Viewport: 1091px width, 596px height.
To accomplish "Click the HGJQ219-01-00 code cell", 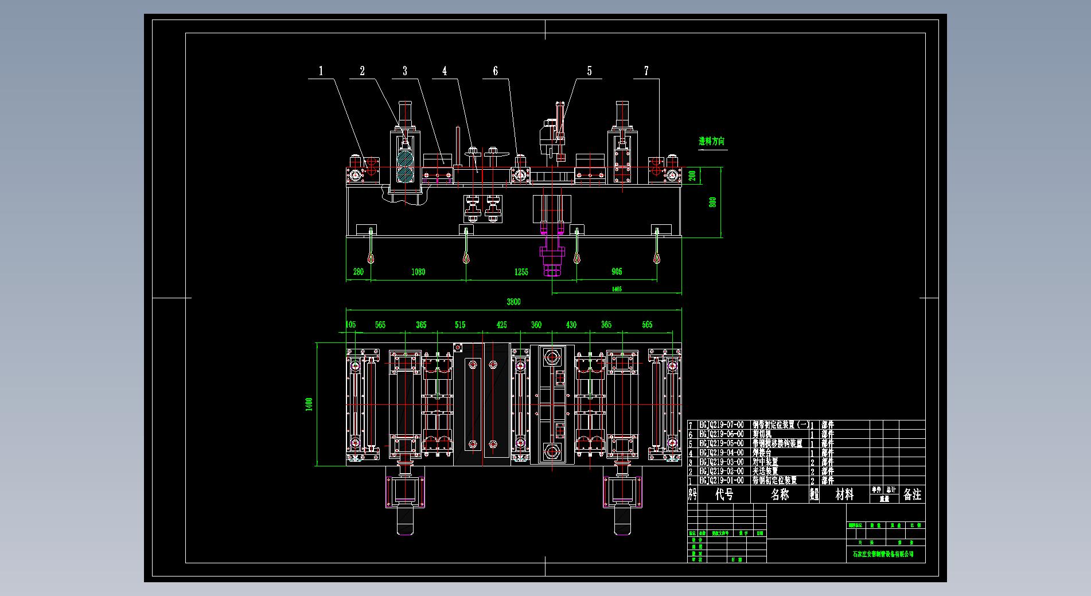I will click(x=722, y=481).
